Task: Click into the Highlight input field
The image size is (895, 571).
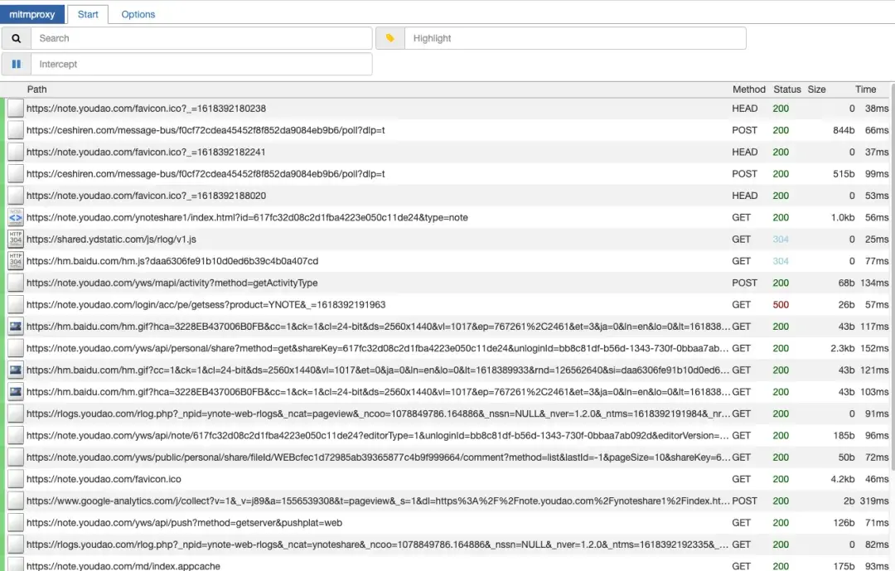Action: pyautogui.click(x=575, y=38)
